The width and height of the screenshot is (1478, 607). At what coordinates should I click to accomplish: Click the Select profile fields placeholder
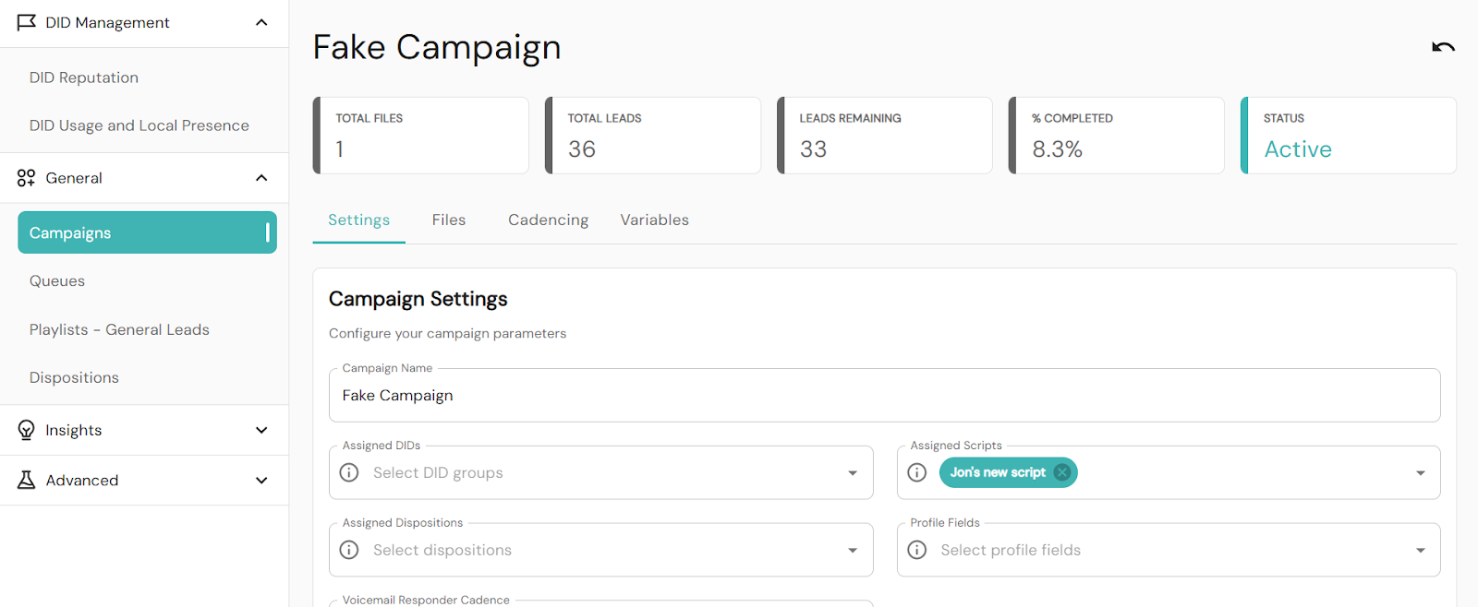click(x=1011, y=550)
